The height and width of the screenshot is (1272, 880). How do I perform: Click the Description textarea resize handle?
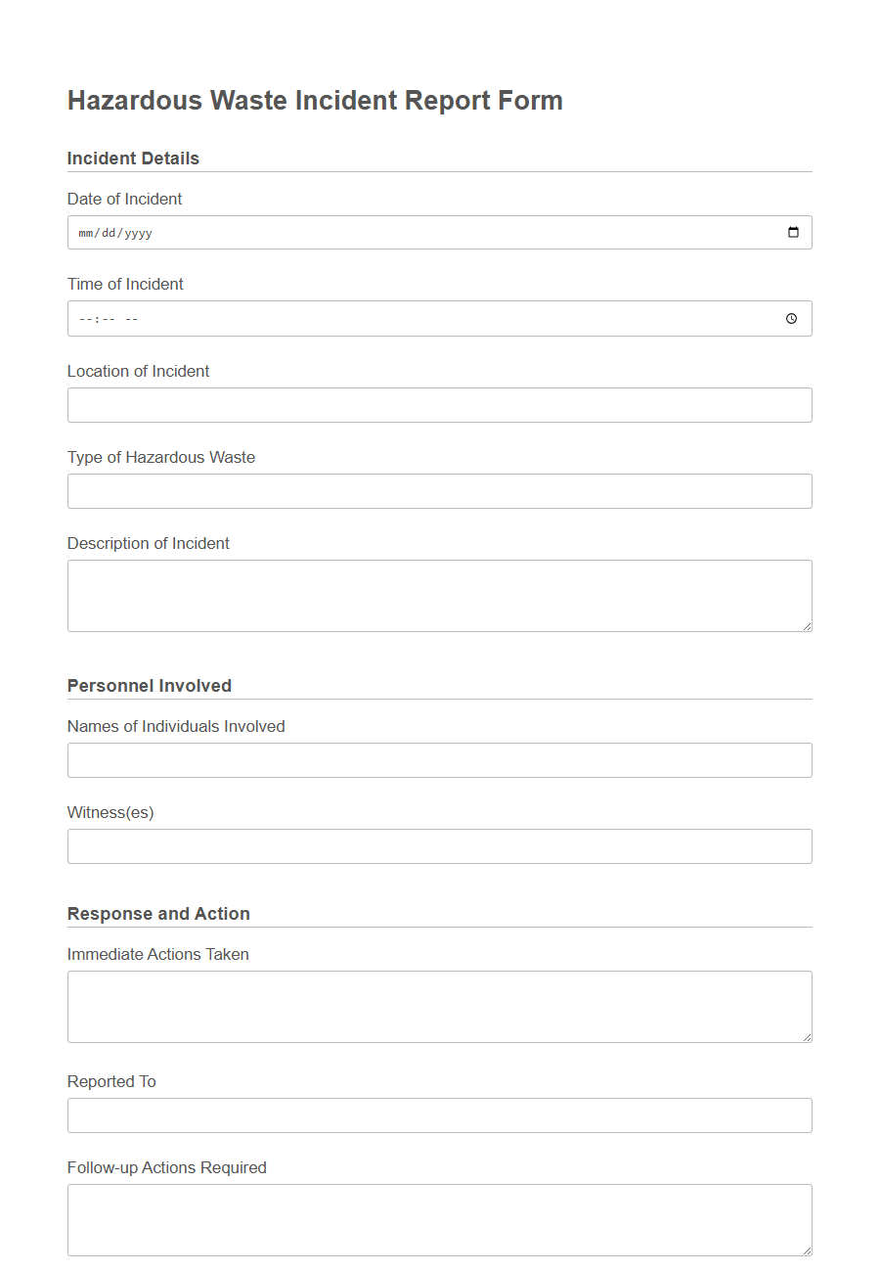(x=808, y=626)
